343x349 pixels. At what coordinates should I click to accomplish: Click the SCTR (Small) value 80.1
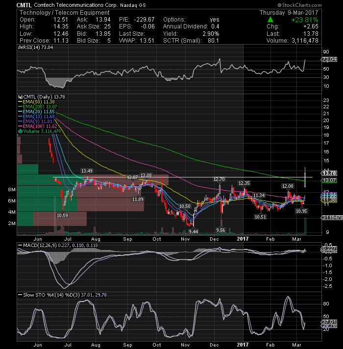pos(213,41)
